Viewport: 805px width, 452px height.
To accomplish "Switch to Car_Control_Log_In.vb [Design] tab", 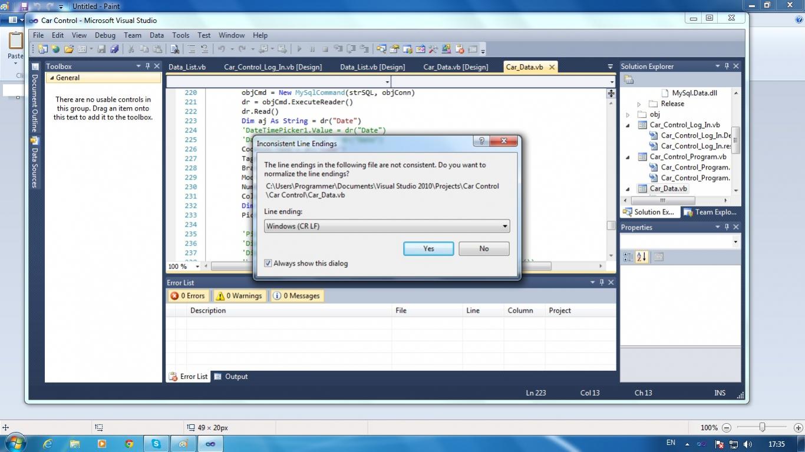I will pyautogui.click(x=273, y=67).
